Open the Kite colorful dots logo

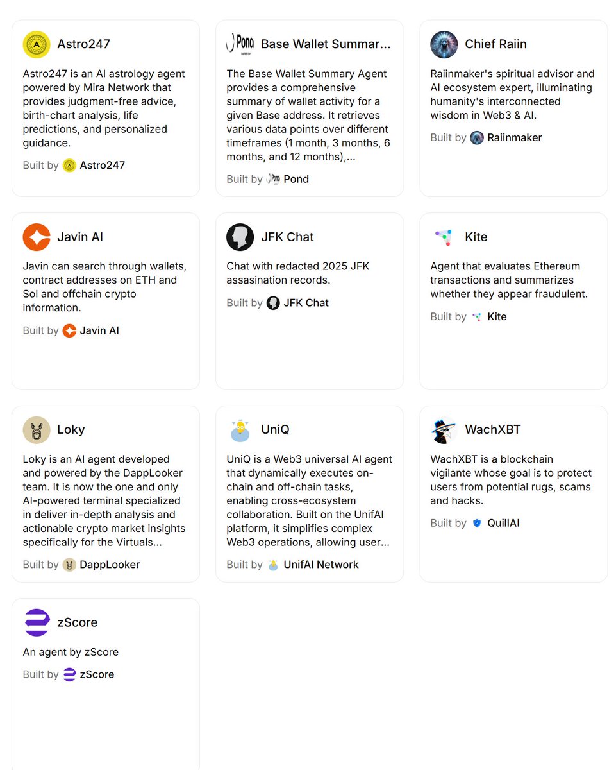(444, 237)
